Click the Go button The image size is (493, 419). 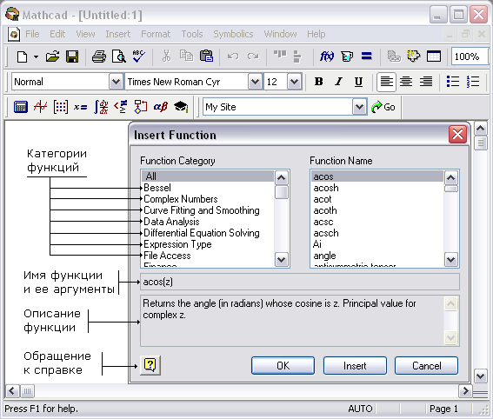click(x=383, y=107)
